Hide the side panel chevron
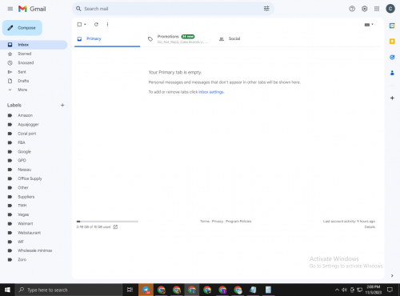 392,275
